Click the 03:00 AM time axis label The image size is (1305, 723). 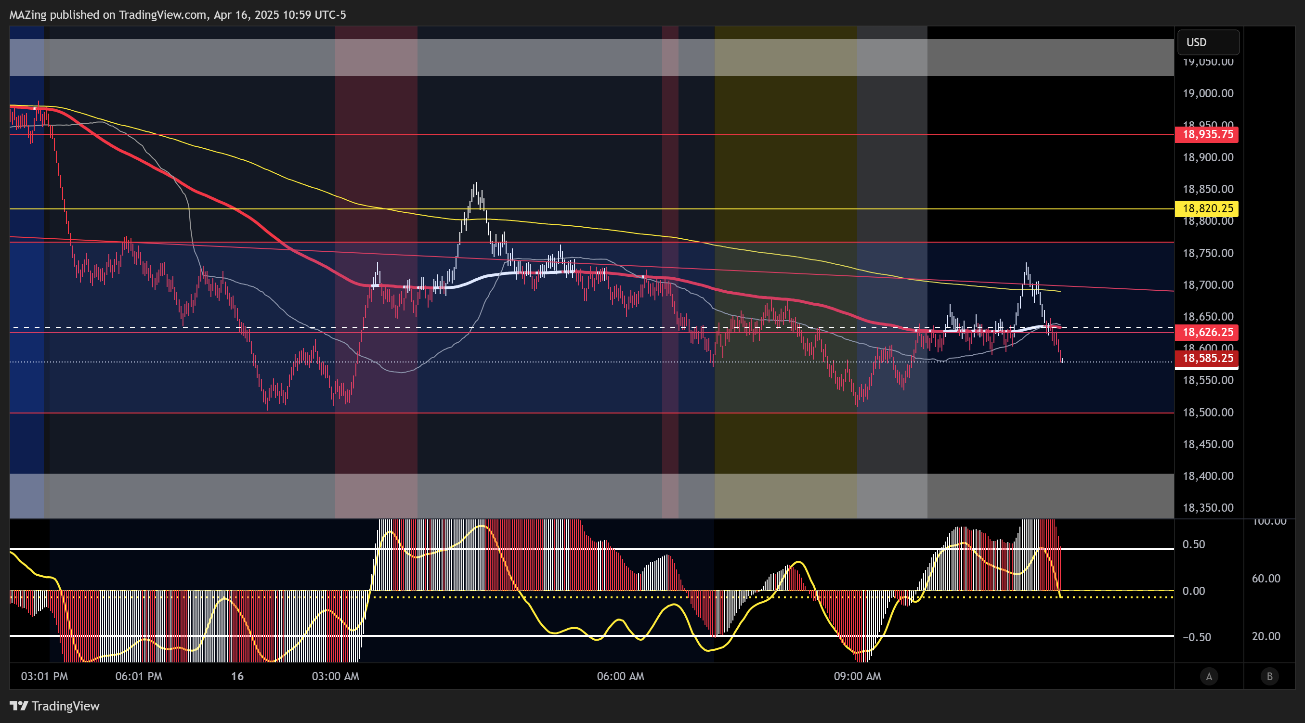(x=335, y=676)
